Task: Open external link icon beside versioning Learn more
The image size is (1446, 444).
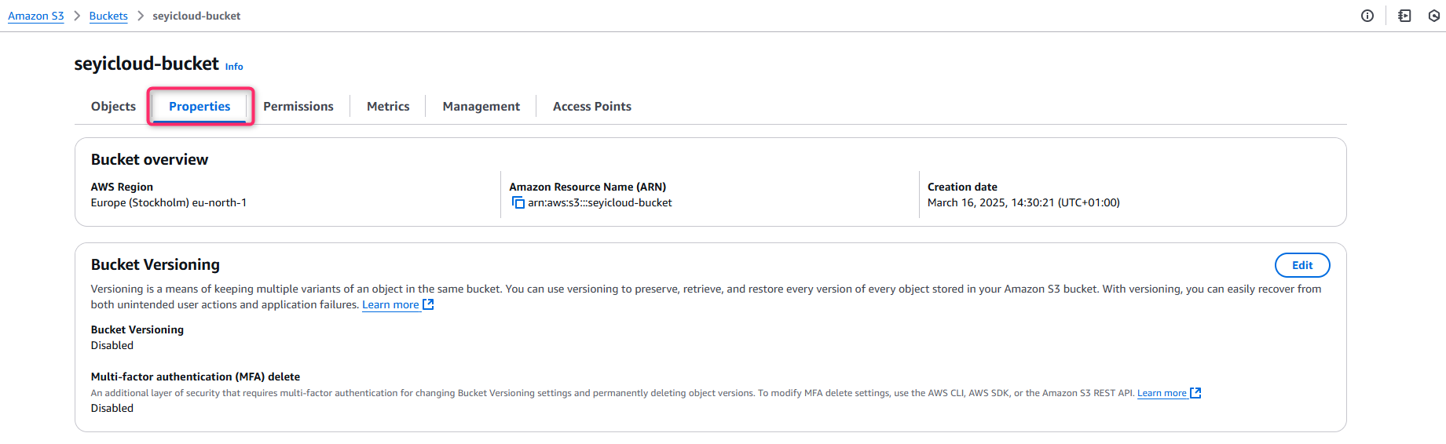Action: point(428,304)
